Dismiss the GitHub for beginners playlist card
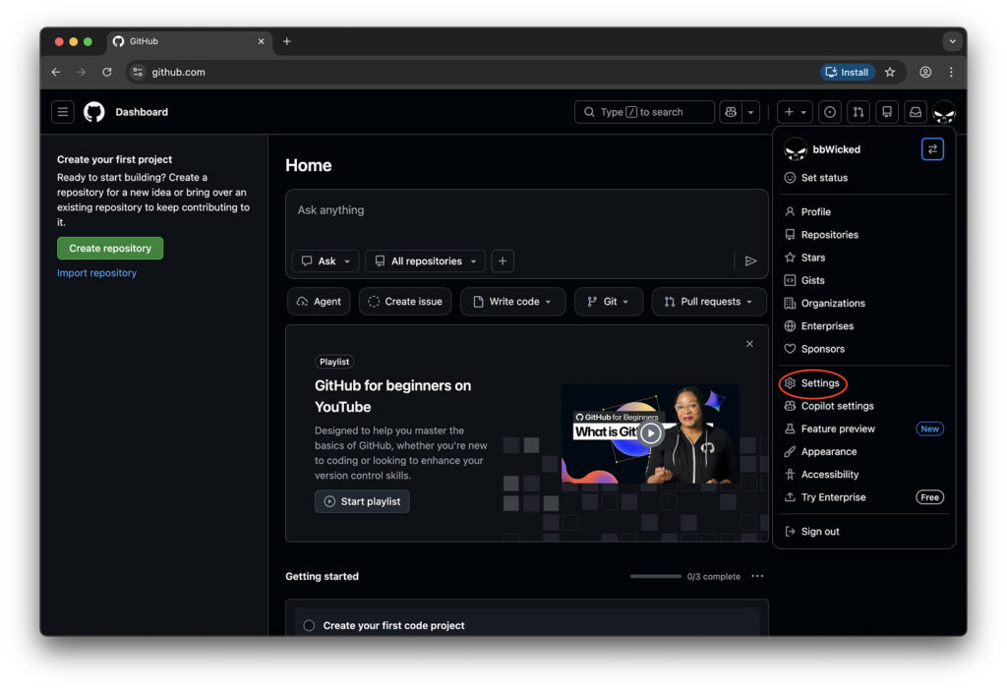 (x=749, y=344)
